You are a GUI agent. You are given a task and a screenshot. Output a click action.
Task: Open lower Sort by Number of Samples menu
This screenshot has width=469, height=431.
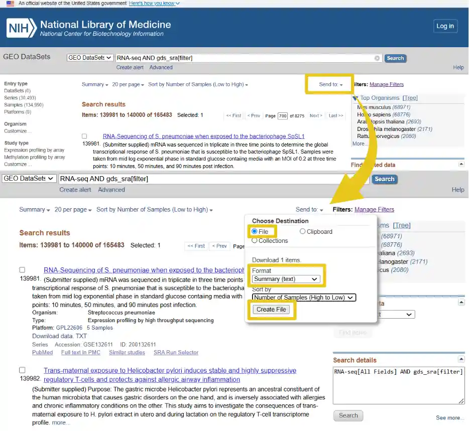[154, 210]
